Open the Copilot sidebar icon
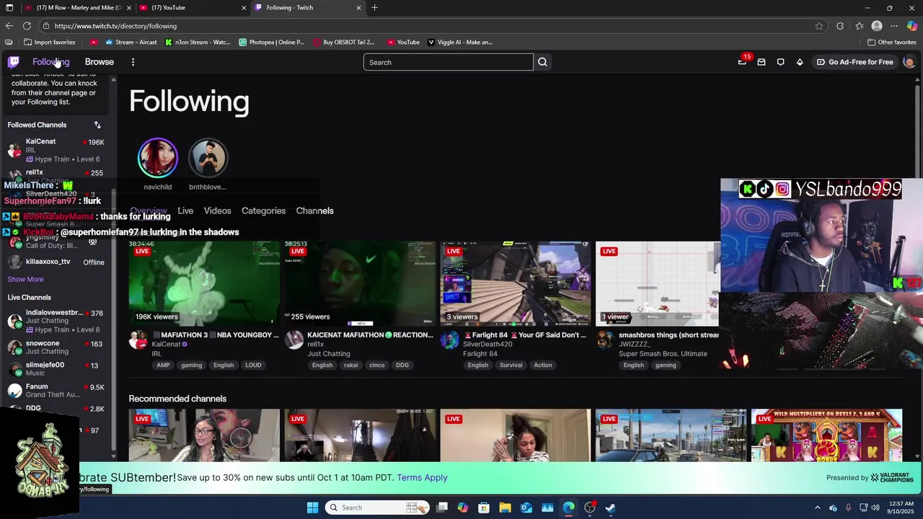This screenshot has height=519, width=923. click(912, 26)
